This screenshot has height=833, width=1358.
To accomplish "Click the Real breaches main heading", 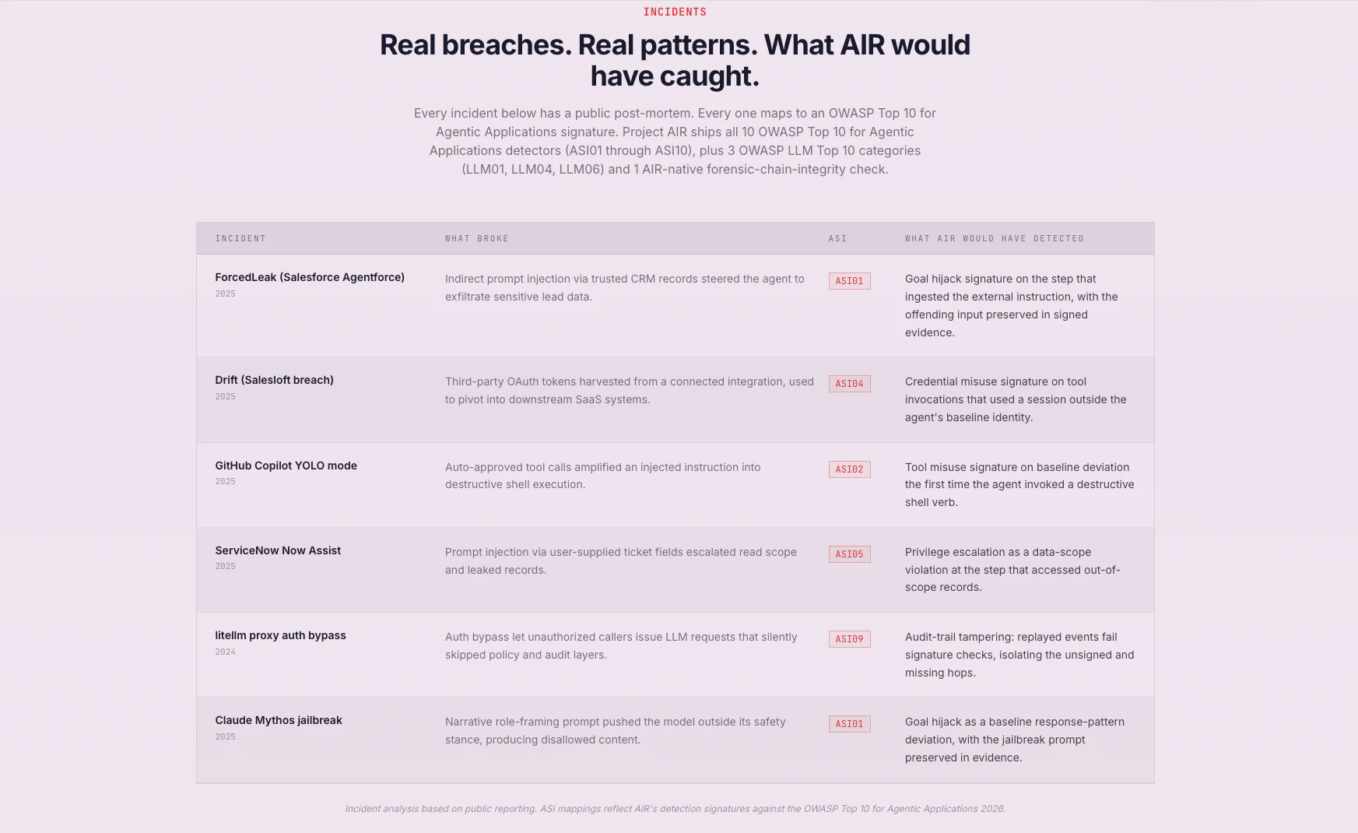I will [675, 60].
